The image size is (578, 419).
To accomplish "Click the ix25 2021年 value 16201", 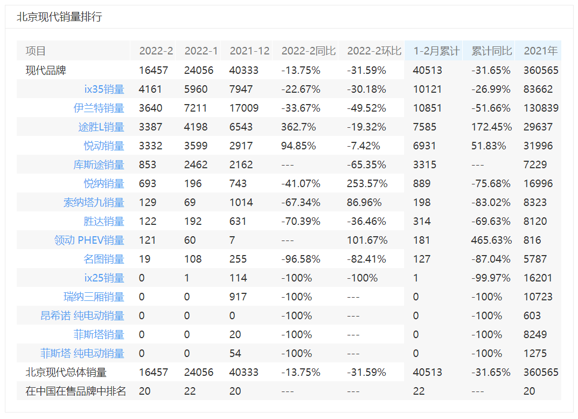I will 538,278.
